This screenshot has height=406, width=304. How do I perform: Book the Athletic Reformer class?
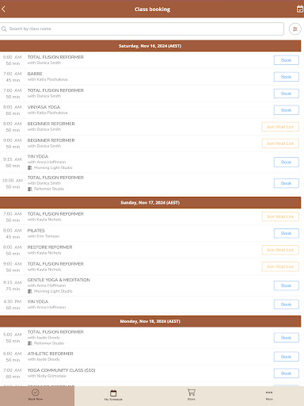(287, 357)
